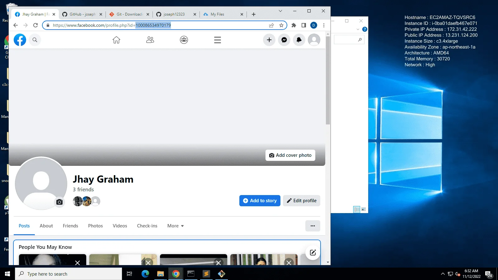Viewport: 498px width, 280px height.
Task: Open Task View from the taskbar
Action: pos(129,274)
